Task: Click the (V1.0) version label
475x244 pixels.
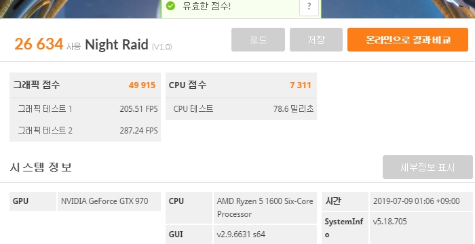Action: click(x=162, y=47)
